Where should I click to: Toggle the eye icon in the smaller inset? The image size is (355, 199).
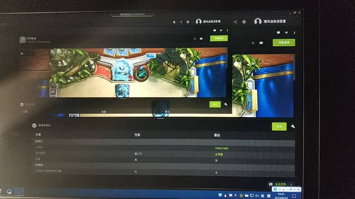tap(201, 39)
